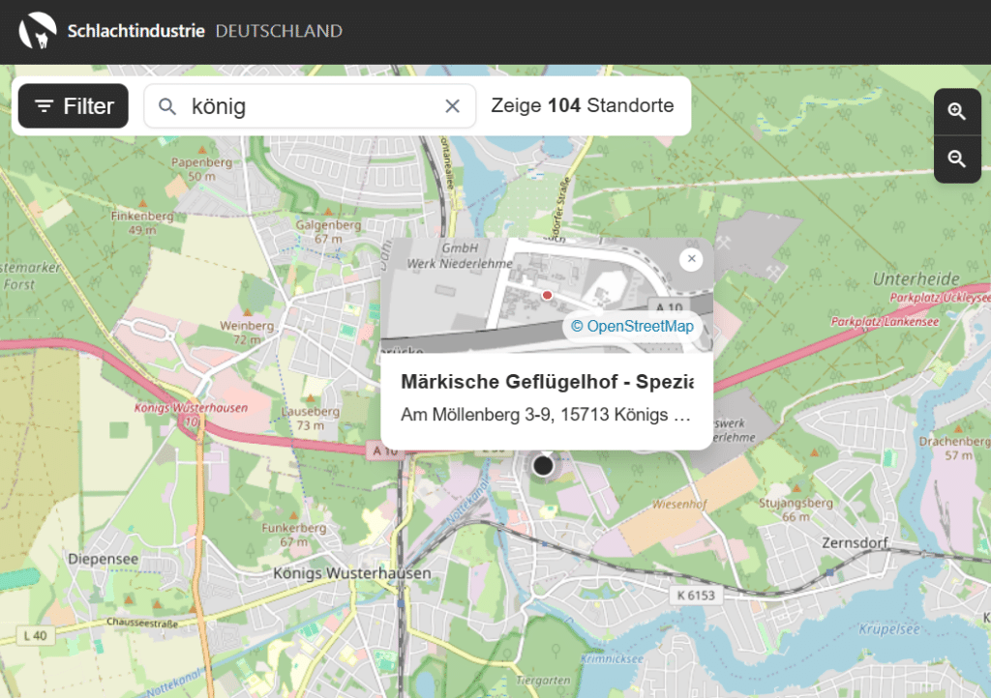Click 'L 40' road shield
Screen dimensions: 991x698
[x=36, y=635]
